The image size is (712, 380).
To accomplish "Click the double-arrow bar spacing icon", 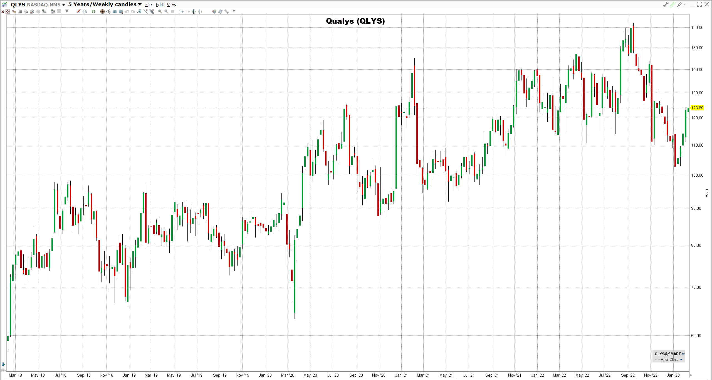I will point(194,11).
